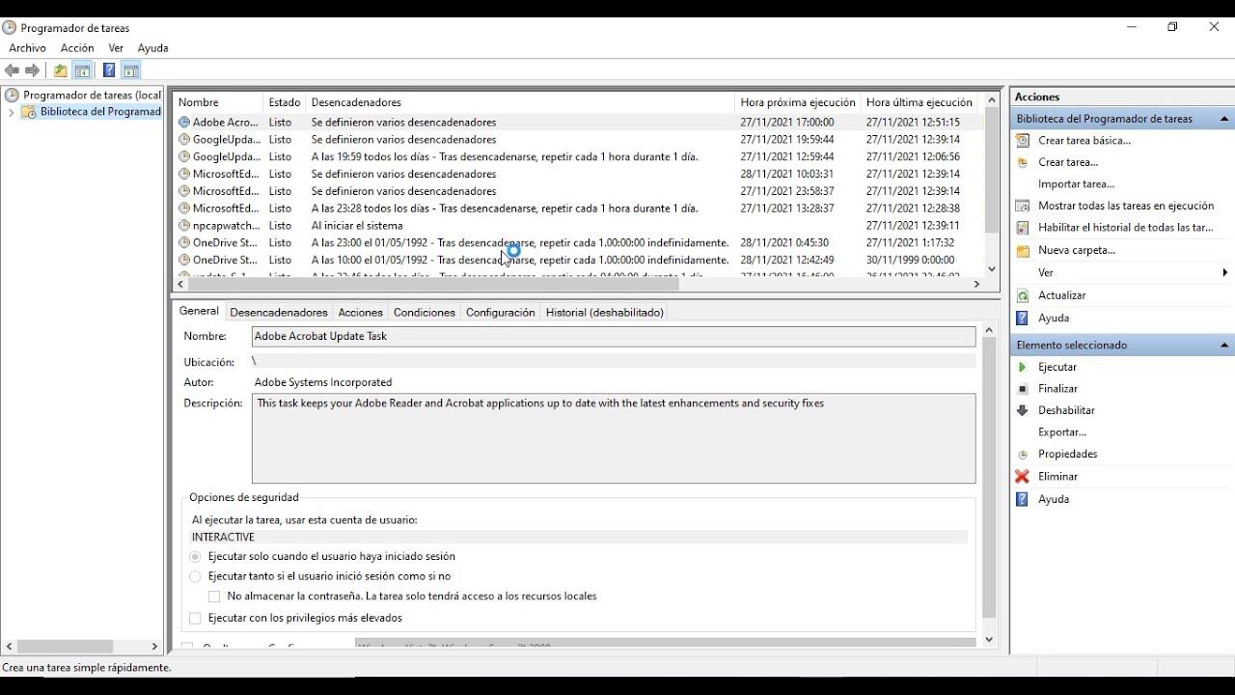The height and width of the screenshot is (695, 1235).
Task: Run the selected task using Ejecutar
Action: (1058, 366)
